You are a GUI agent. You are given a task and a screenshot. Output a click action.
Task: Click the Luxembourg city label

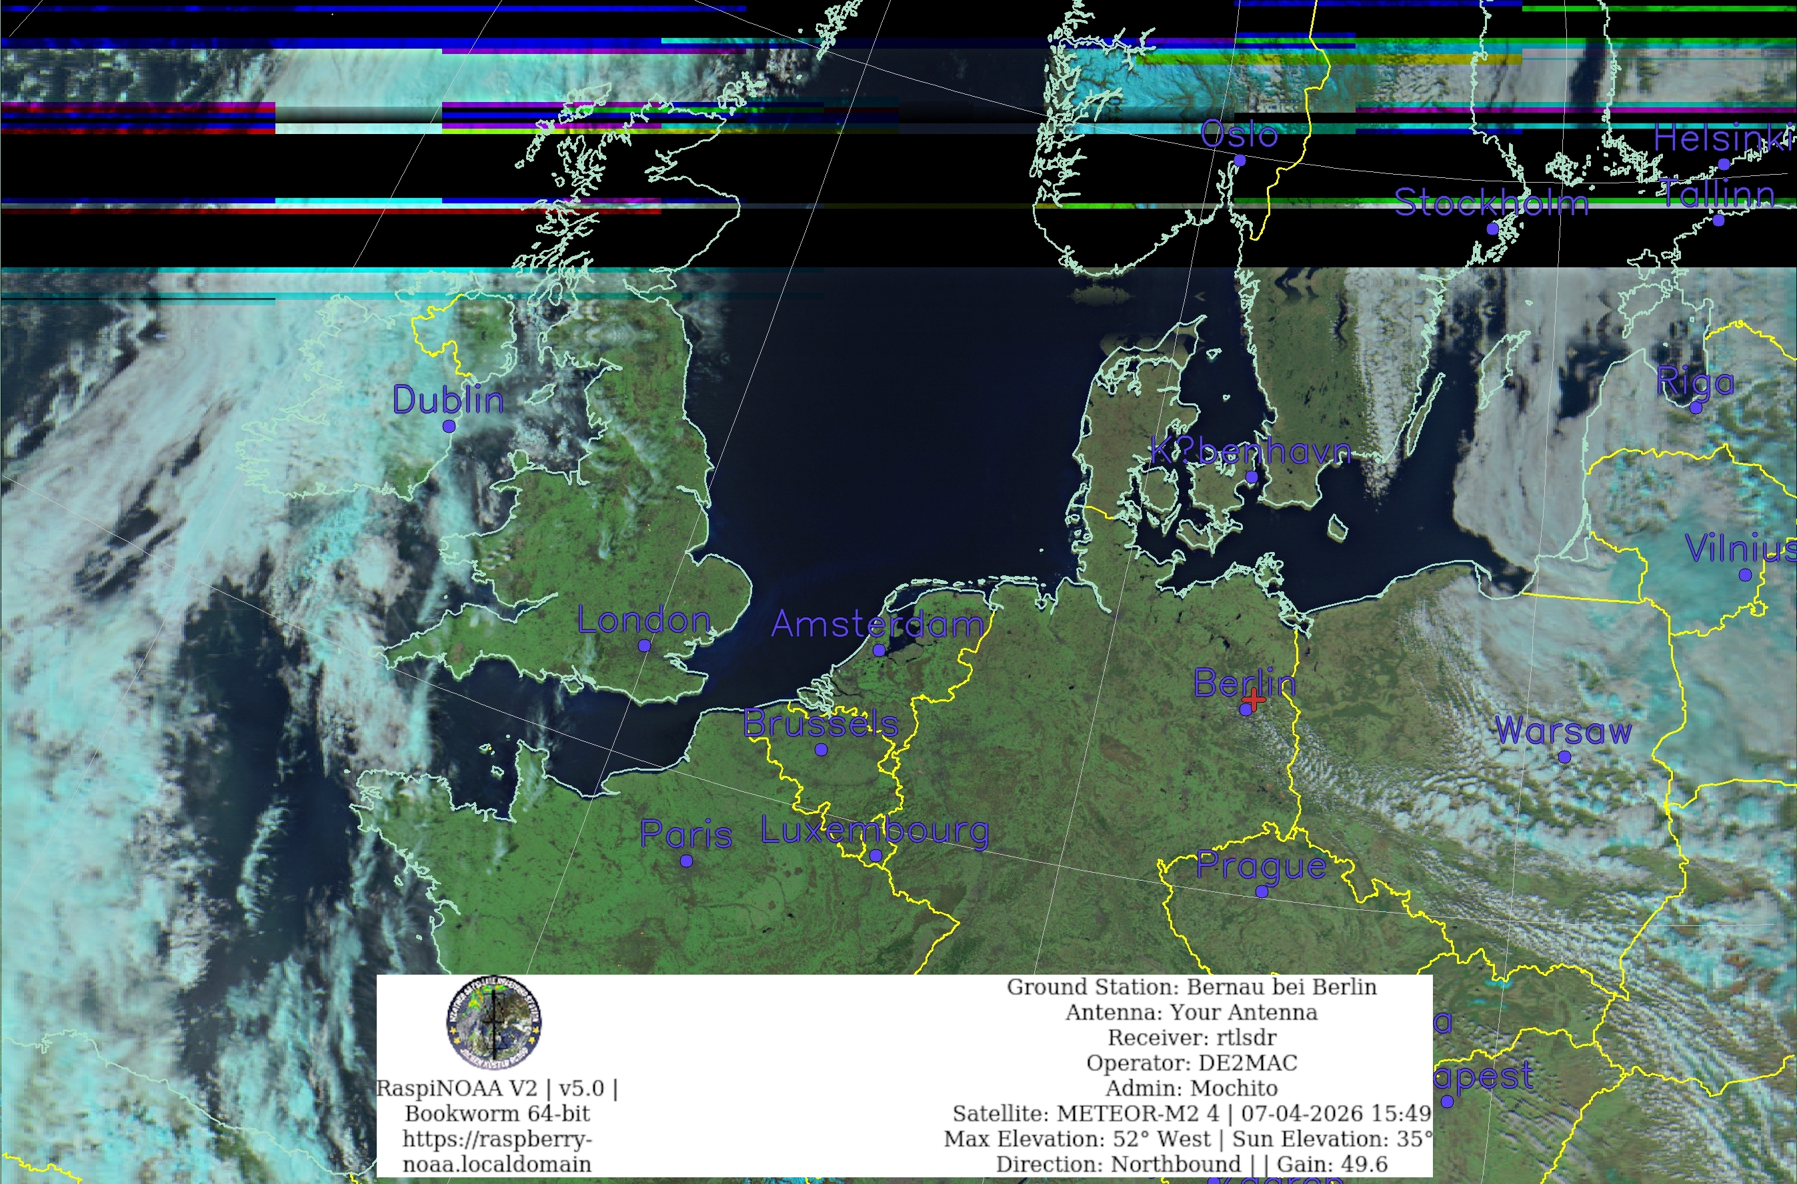tap(874, 831)
